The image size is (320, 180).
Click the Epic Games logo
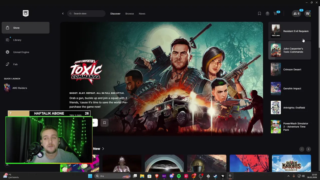click(25, 13)
